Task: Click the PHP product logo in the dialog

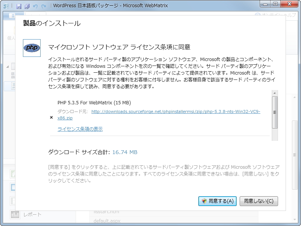Action: pyautogui.click(x=32, y=47)
